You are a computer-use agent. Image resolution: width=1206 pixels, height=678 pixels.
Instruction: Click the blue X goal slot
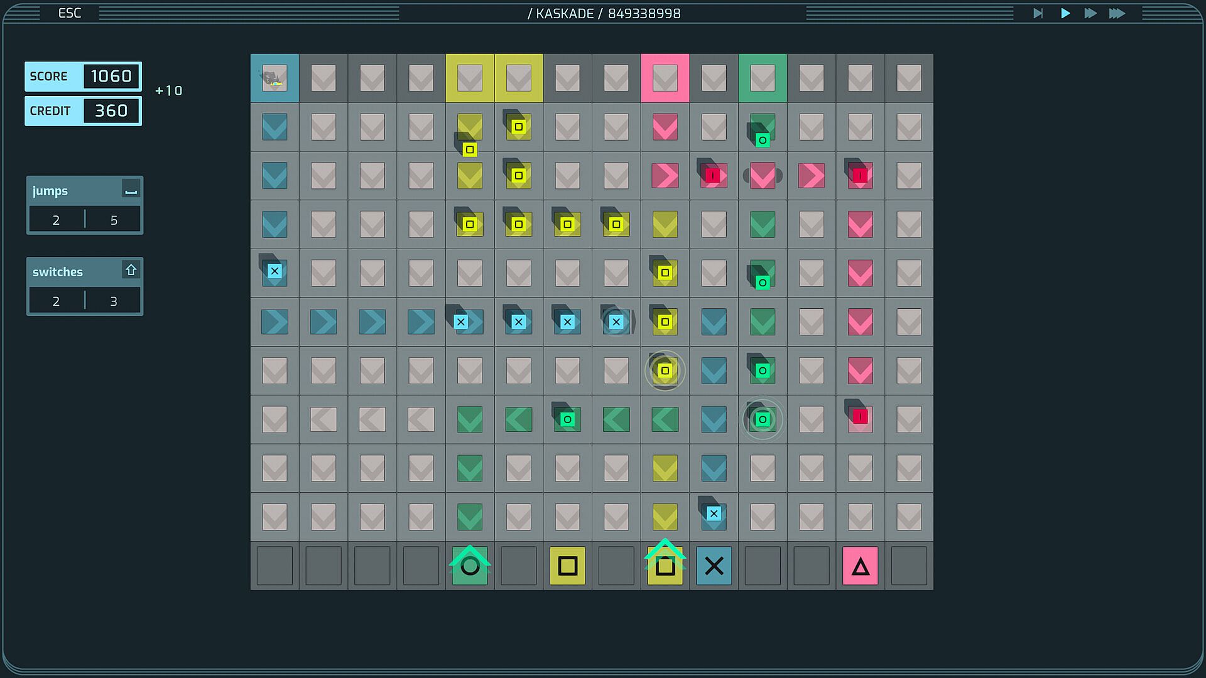(x=714, y=566)
